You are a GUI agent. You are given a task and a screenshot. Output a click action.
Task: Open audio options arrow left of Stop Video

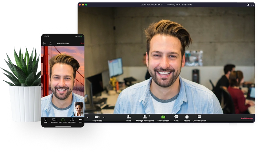pos(87,118)
